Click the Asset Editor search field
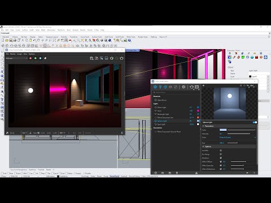The image size is (271, 203). click(176, 92)
